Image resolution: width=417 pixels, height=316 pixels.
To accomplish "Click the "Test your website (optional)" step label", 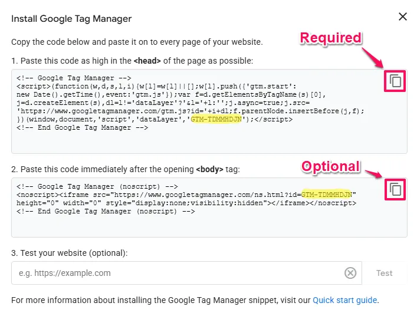I will pyautogui.click(x=69, y=253).
